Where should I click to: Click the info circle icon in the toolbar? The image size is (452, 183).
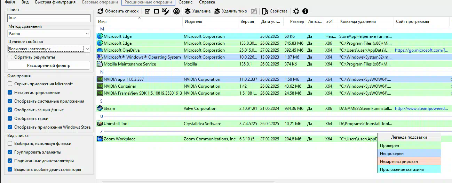tap(305, 11)
